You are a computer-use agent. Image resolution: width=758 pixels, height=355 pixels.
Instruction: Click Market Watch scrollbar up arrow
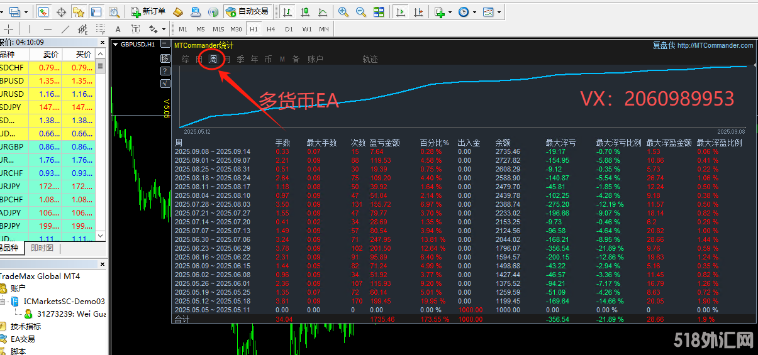tap(100, 54)
